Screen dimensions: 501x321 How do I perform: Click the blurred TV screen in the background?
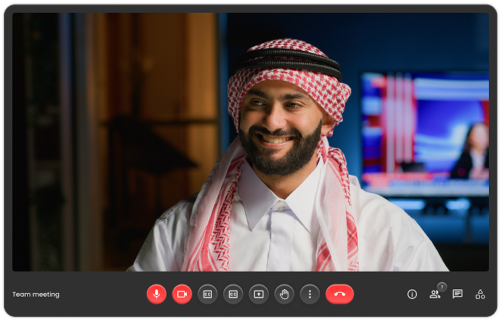pos(425,134)
